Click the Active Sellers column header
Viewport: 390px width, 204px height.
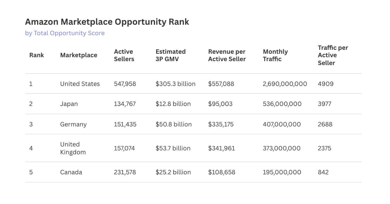tap(124, 55)
